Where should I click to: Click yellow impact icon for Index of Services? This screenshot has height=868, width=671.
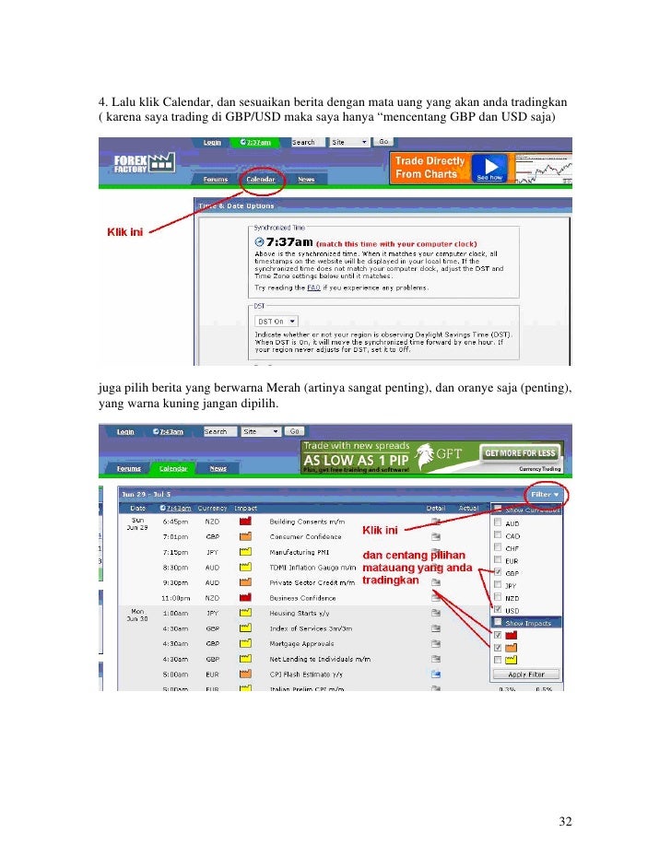tap(245, 628)
